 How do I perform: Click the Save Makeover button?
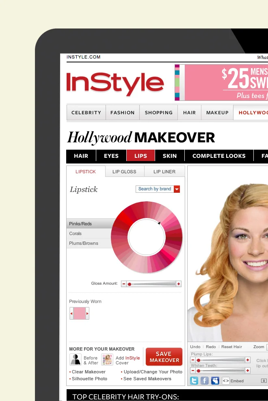pos(164,357)
